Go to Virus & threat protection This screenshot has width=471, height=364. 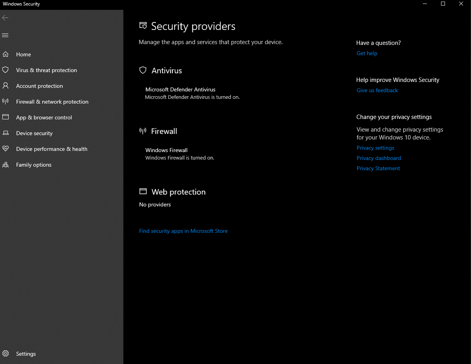click(x=61, y=70)
